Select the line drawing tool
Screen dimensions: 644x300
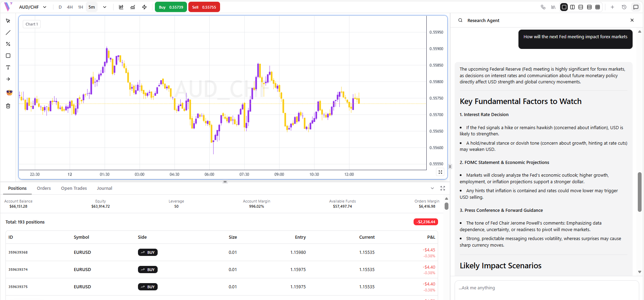click(8, 33)
